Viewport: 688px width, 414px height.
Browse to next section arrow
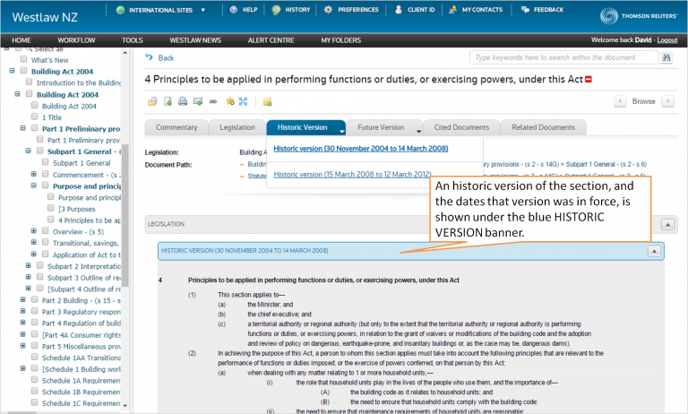pos(667,101)
